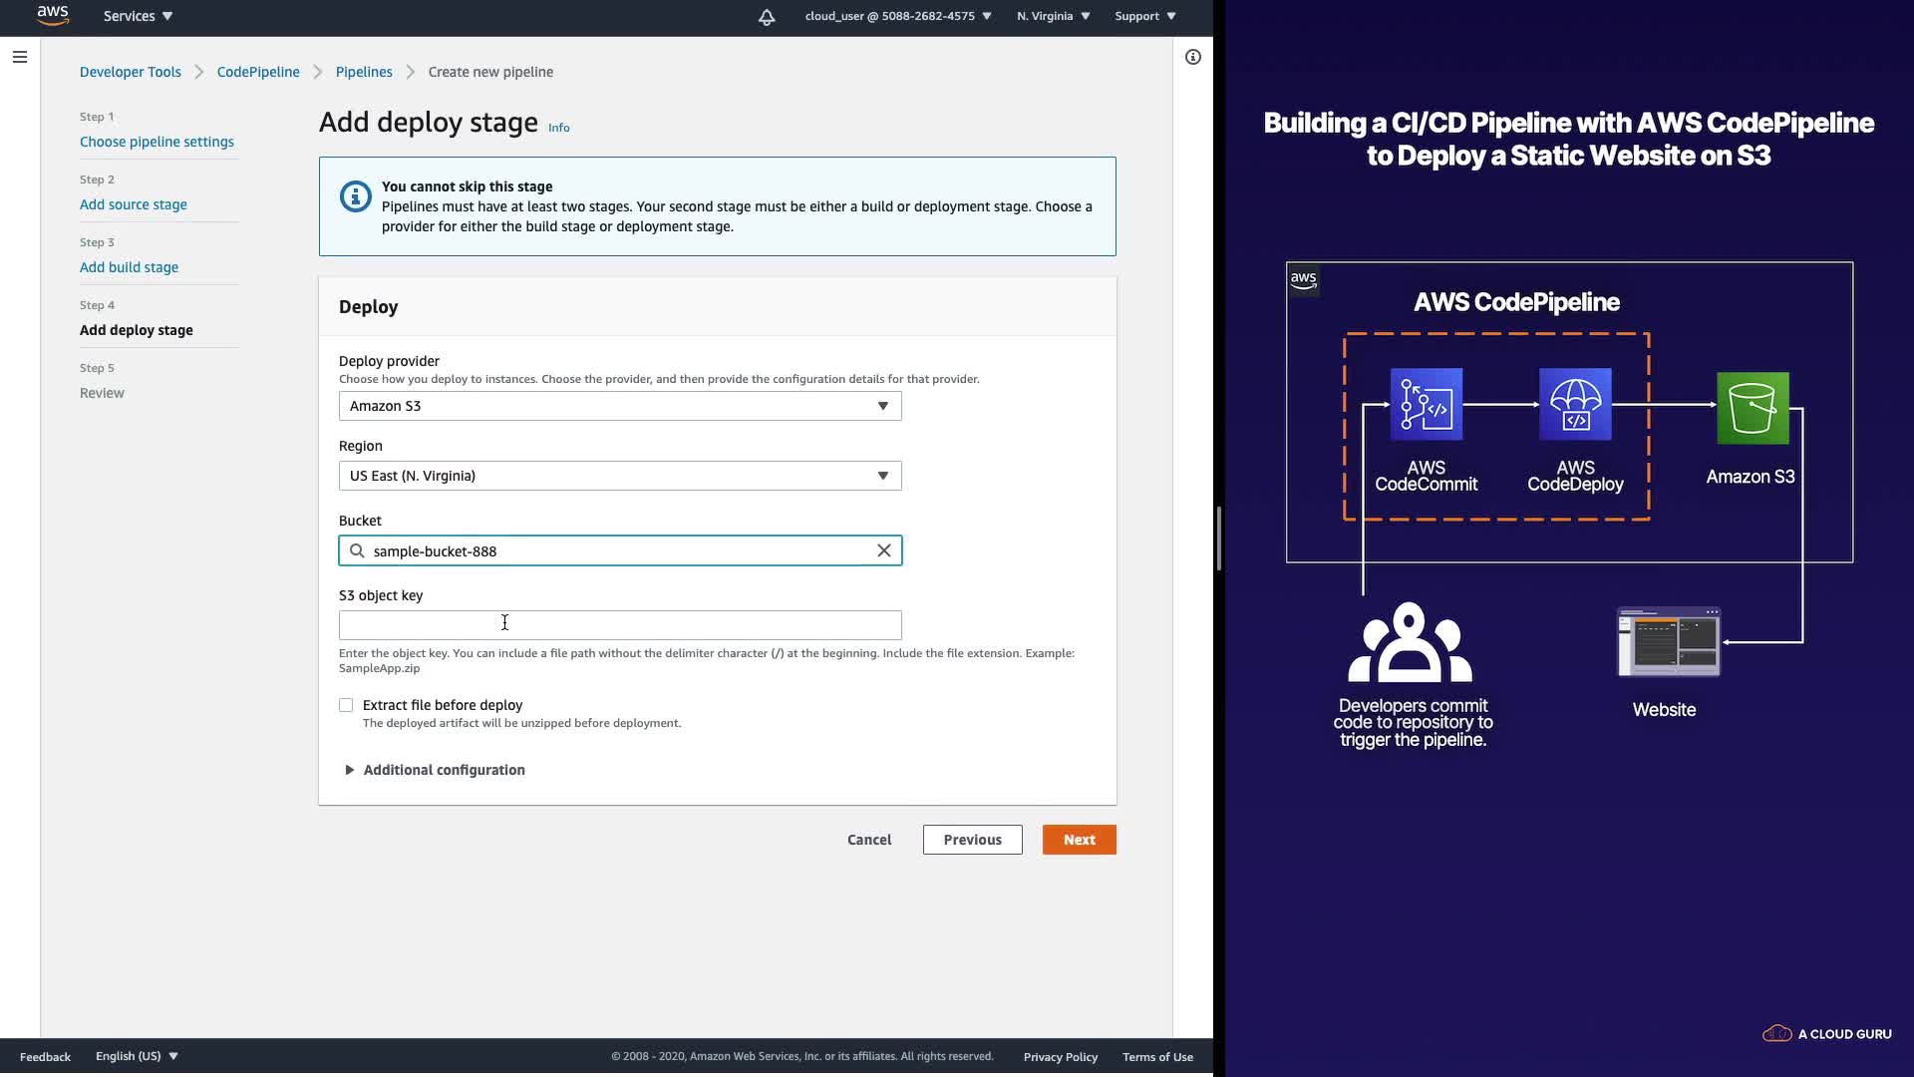This screenshot has height=1077, width=1914.
Task: Open the N. Virginia region selector
Action: coord(1053,16)
